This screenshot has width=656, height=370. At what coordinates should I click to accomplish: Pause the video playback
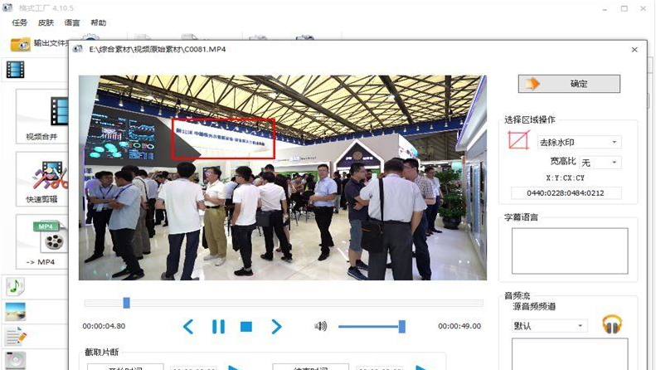(218, 326)
